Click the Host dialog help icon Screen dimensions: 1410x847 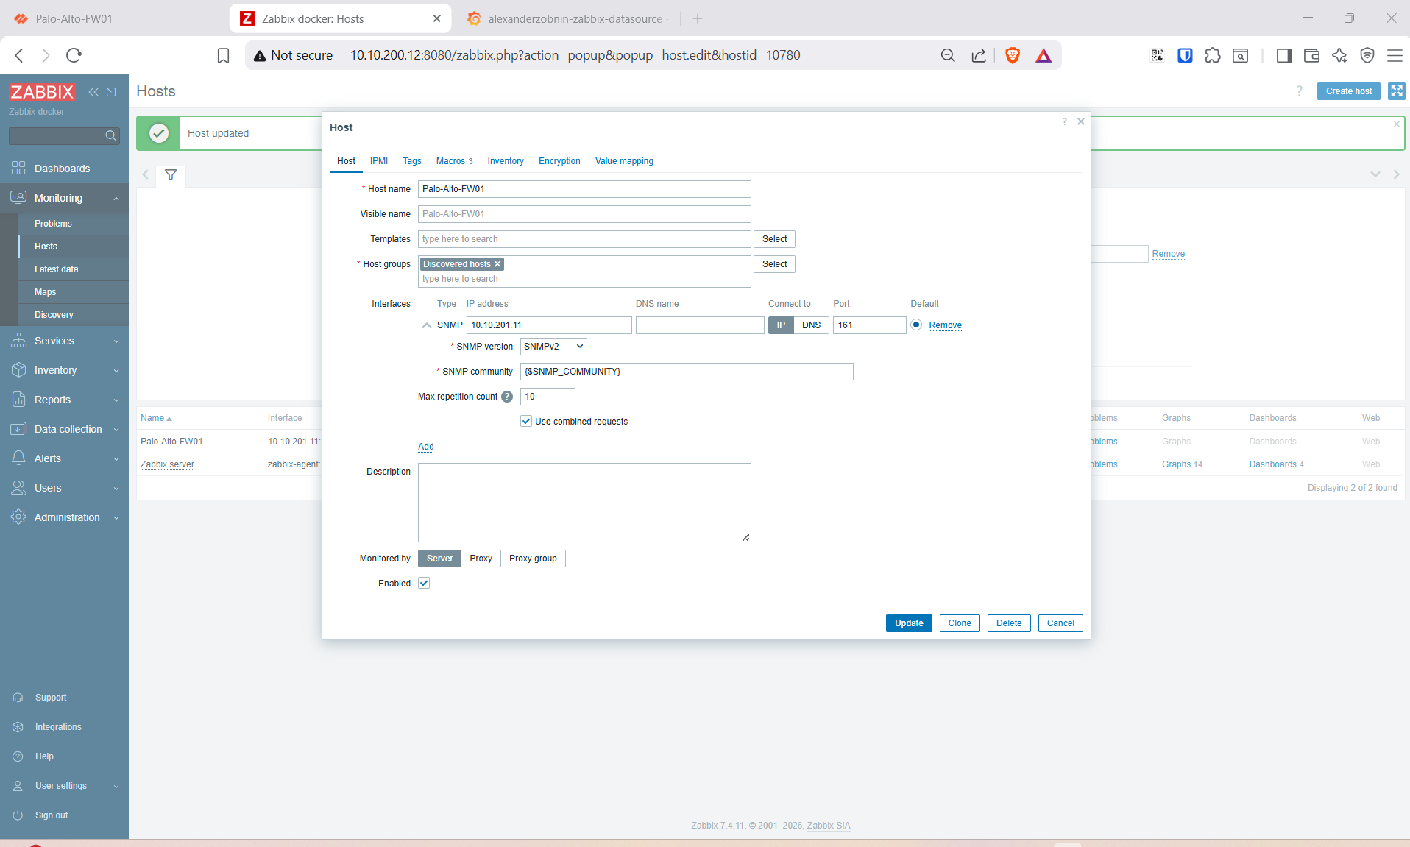[1064, 121]
